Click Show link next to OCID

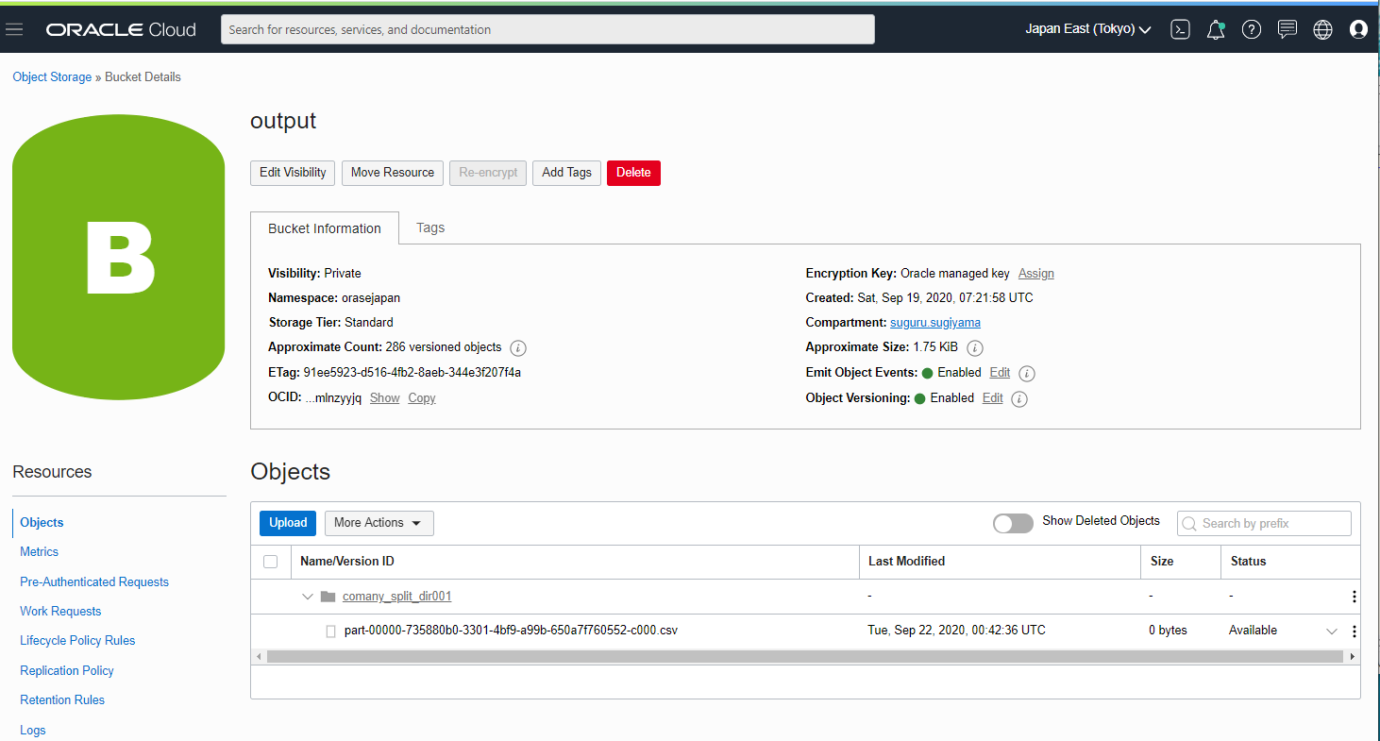(384, 398)
